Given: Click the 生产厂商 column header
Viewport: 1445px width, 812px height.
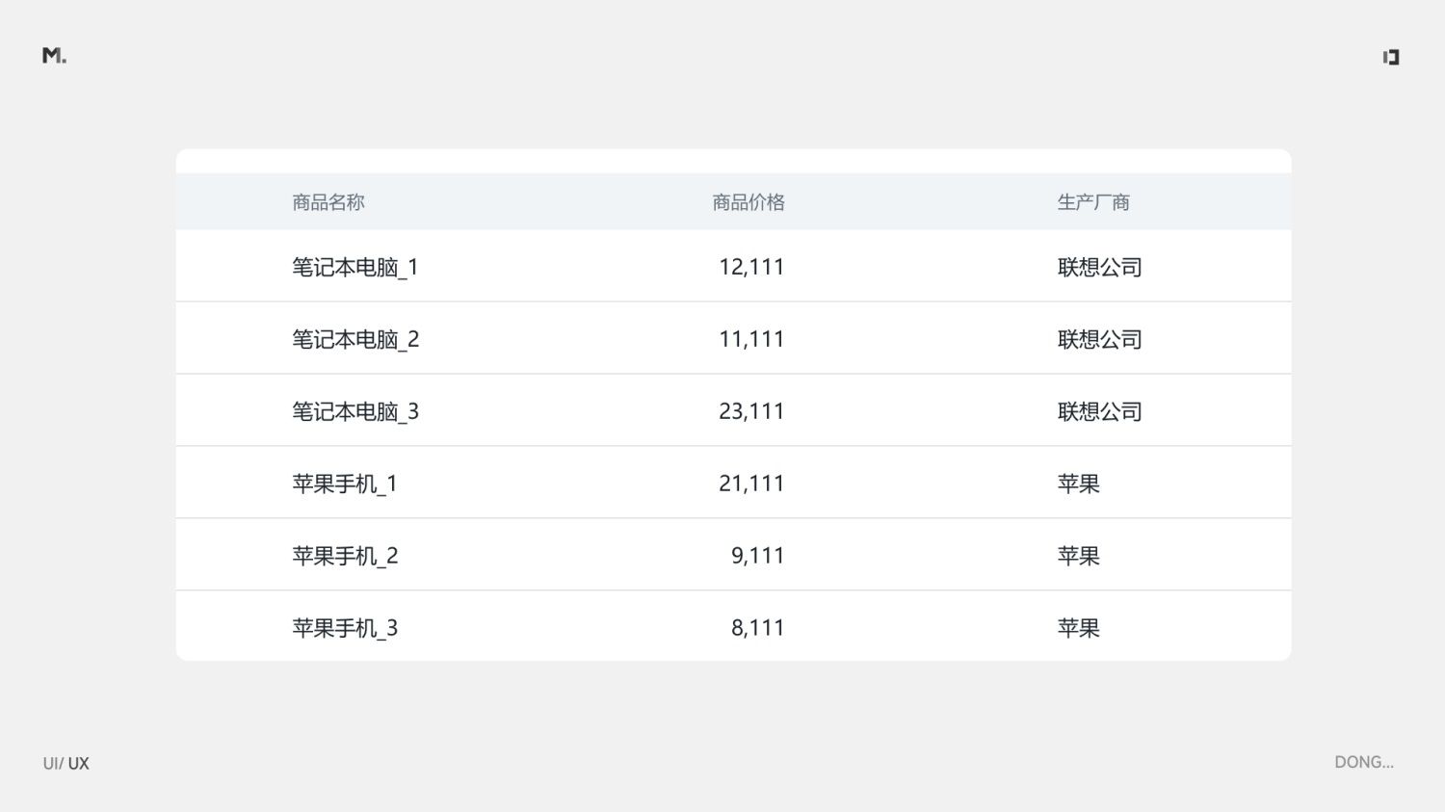Looking at the screenshot, I should click(1093, 202).
